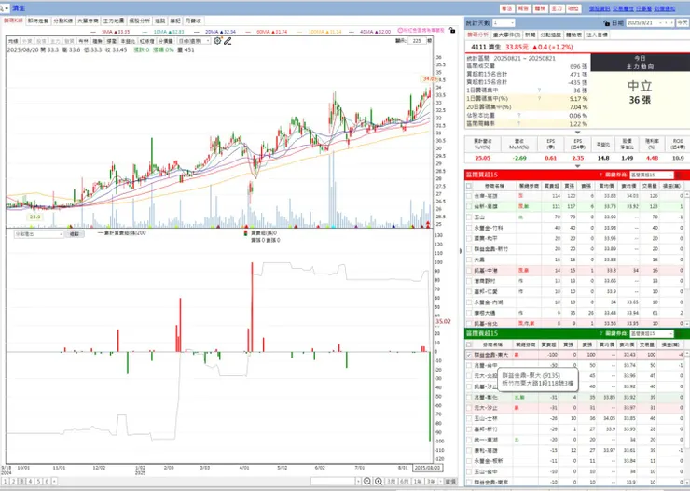This screenshot has height=491, width=690.
Task: Toggle select-all checkbox in the 買超15 table header
Action: tap(469, 186)
